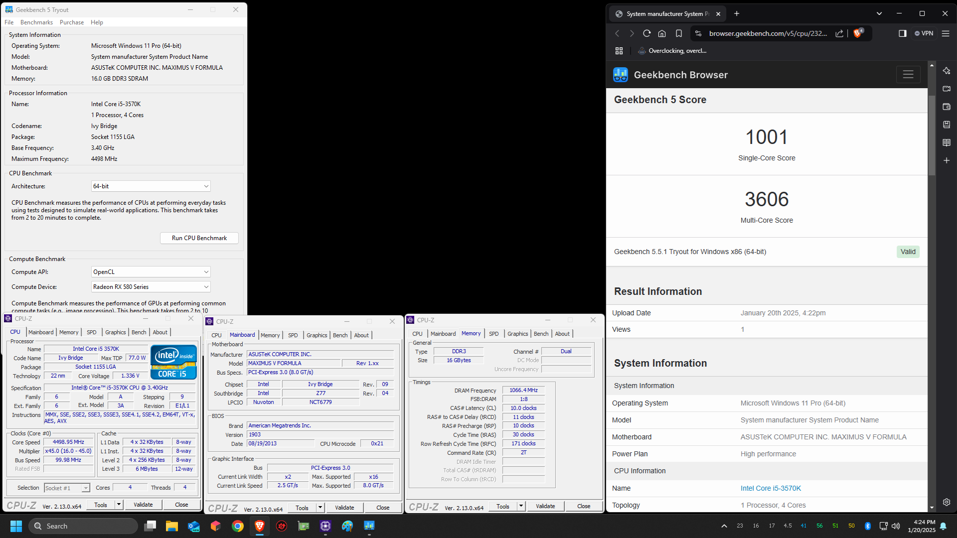Viewport: 957px width, 538px height.
Task: Open Geekbench Browser navigation menu toggle
Action: [x=908, y=75]
